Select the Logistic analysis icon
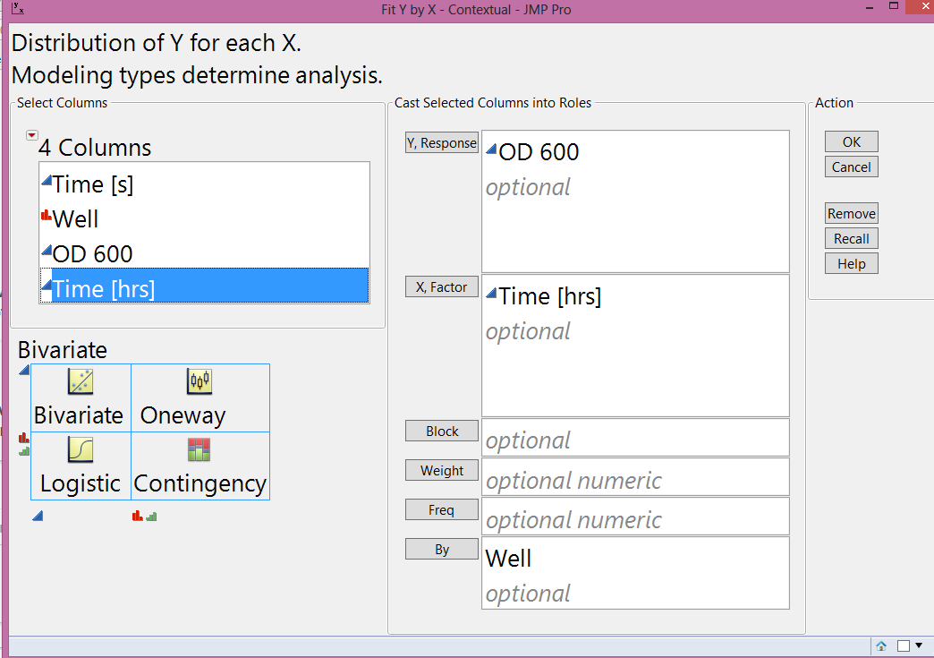 click(79, 449)
